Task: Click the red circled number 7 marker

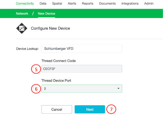Action: [x=111, y=109]
